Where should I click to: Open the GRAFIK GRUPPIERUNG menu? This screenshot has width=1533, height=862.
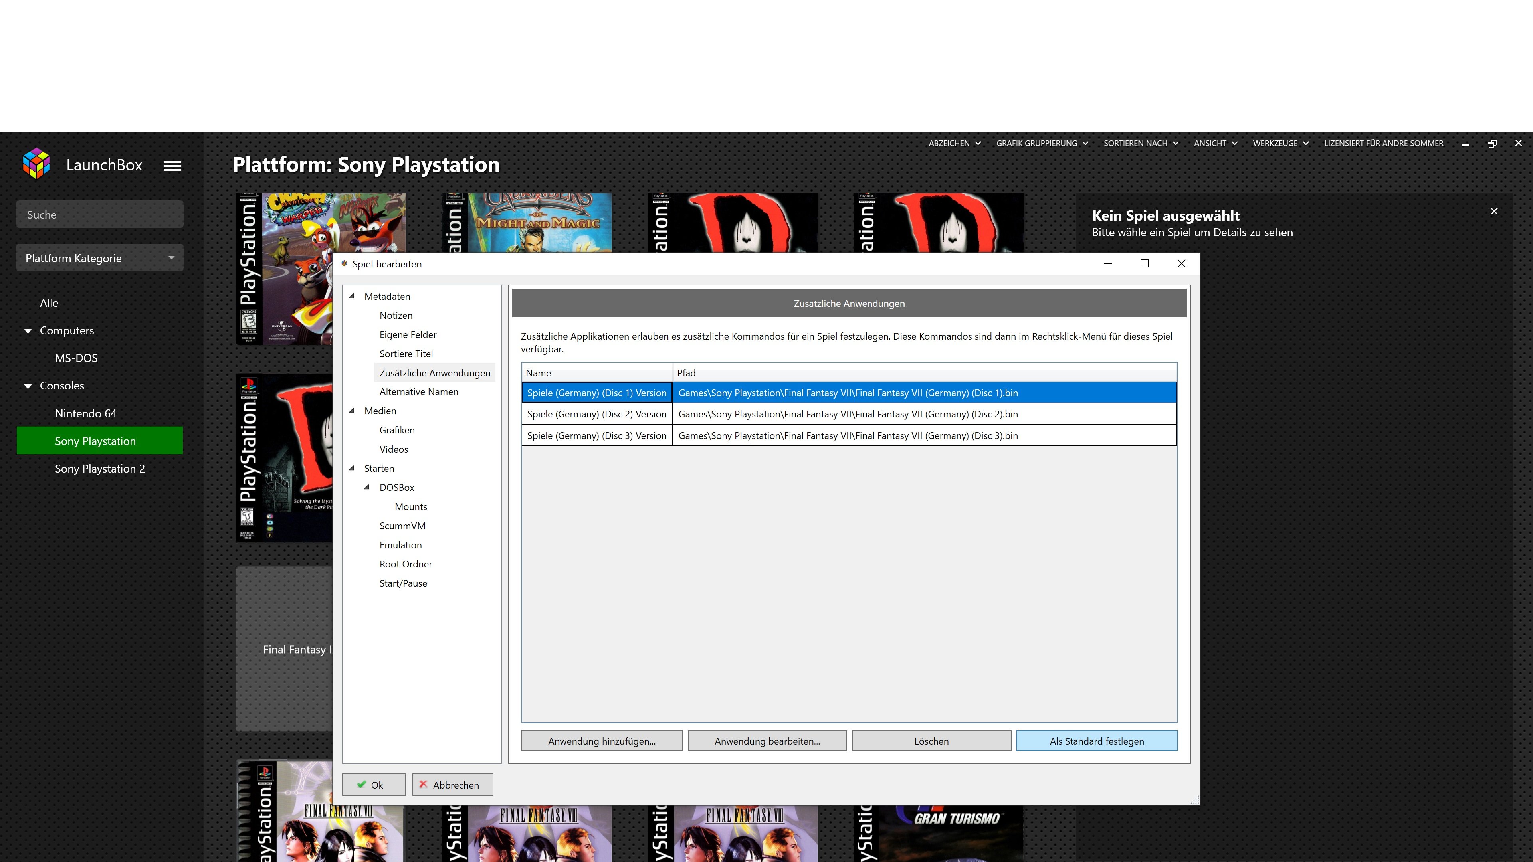[x=1042, y=143]
